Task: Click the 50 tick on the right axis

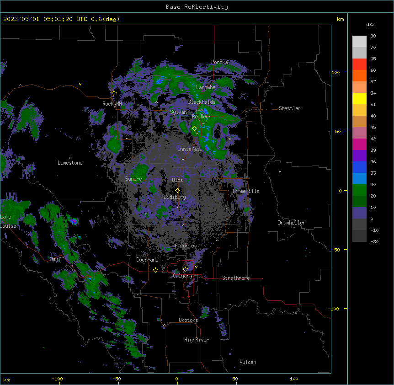Action: pos(338,131)
